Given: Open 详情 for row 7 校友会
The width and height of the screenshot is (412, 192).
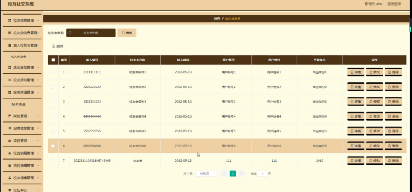Looking at the screenshot, I should click(x=356, y=160).
